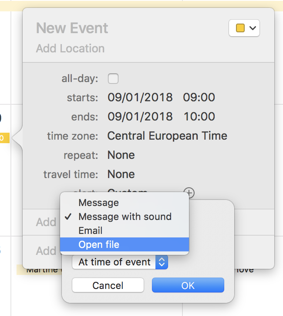Image resolution: width=283 pixels, height=316 pixels.
Task: Click the Add Location field
Action: (71, 48)
